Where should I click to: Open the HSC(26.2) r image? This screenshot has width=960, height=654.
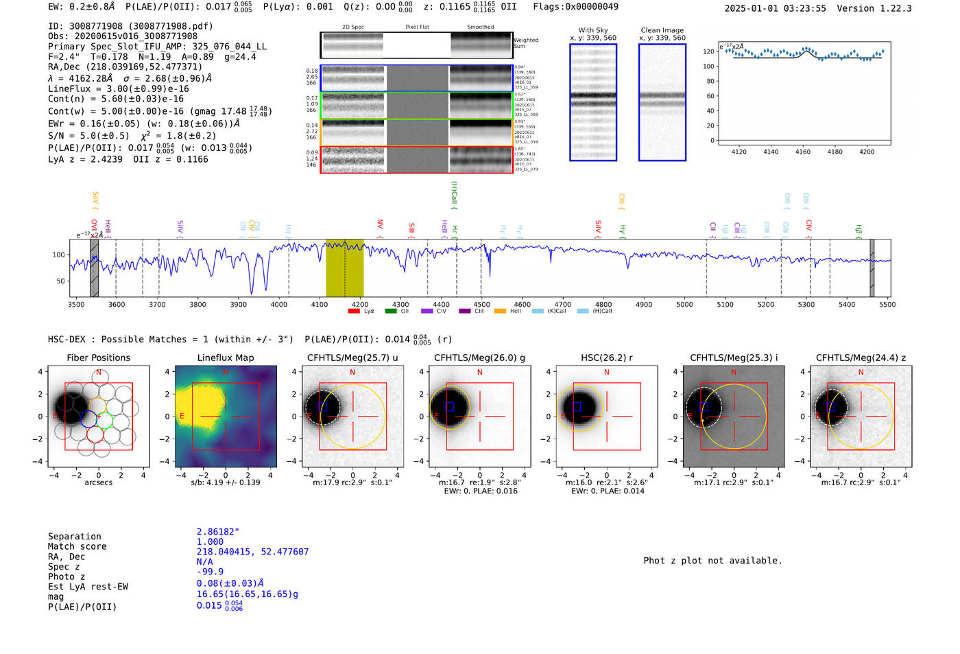pyautogui.click(x=607, y=417)
